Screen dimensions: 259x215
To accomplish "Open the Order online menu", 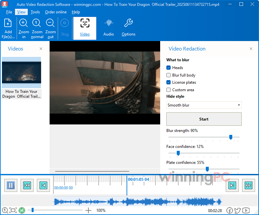I will point(56,12).
